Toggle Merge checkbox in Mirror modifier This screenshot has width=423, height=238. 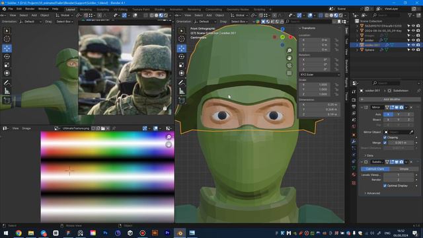pyautogui.click(x=385, y=143)
